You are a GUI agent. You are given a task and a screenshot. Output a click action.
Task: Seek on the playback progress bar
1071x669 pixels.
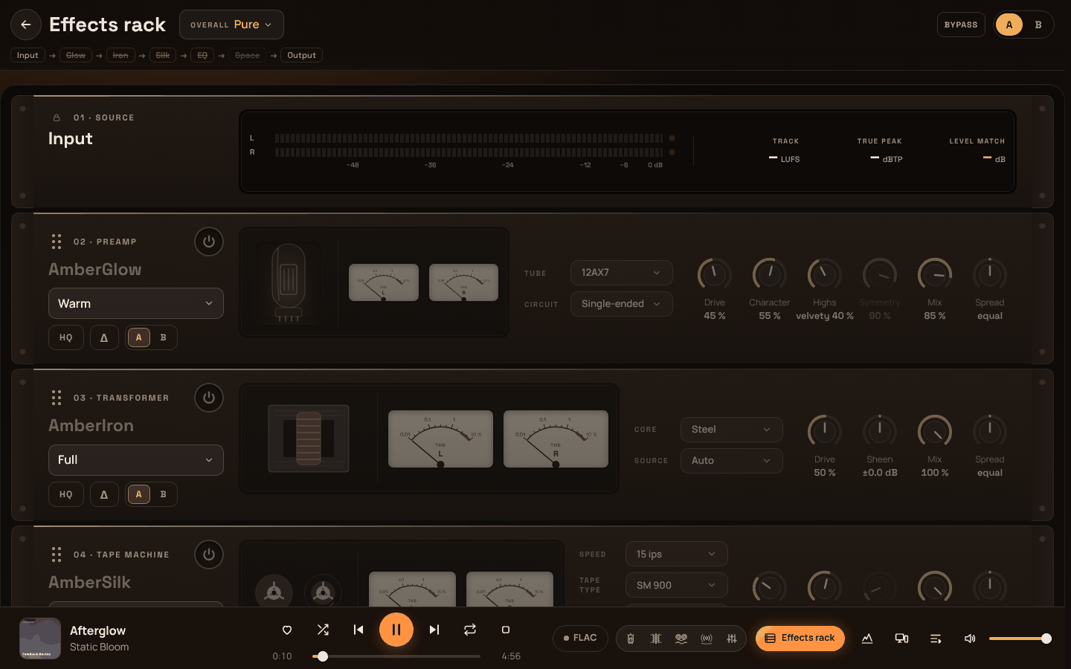[x=396, y=656]
